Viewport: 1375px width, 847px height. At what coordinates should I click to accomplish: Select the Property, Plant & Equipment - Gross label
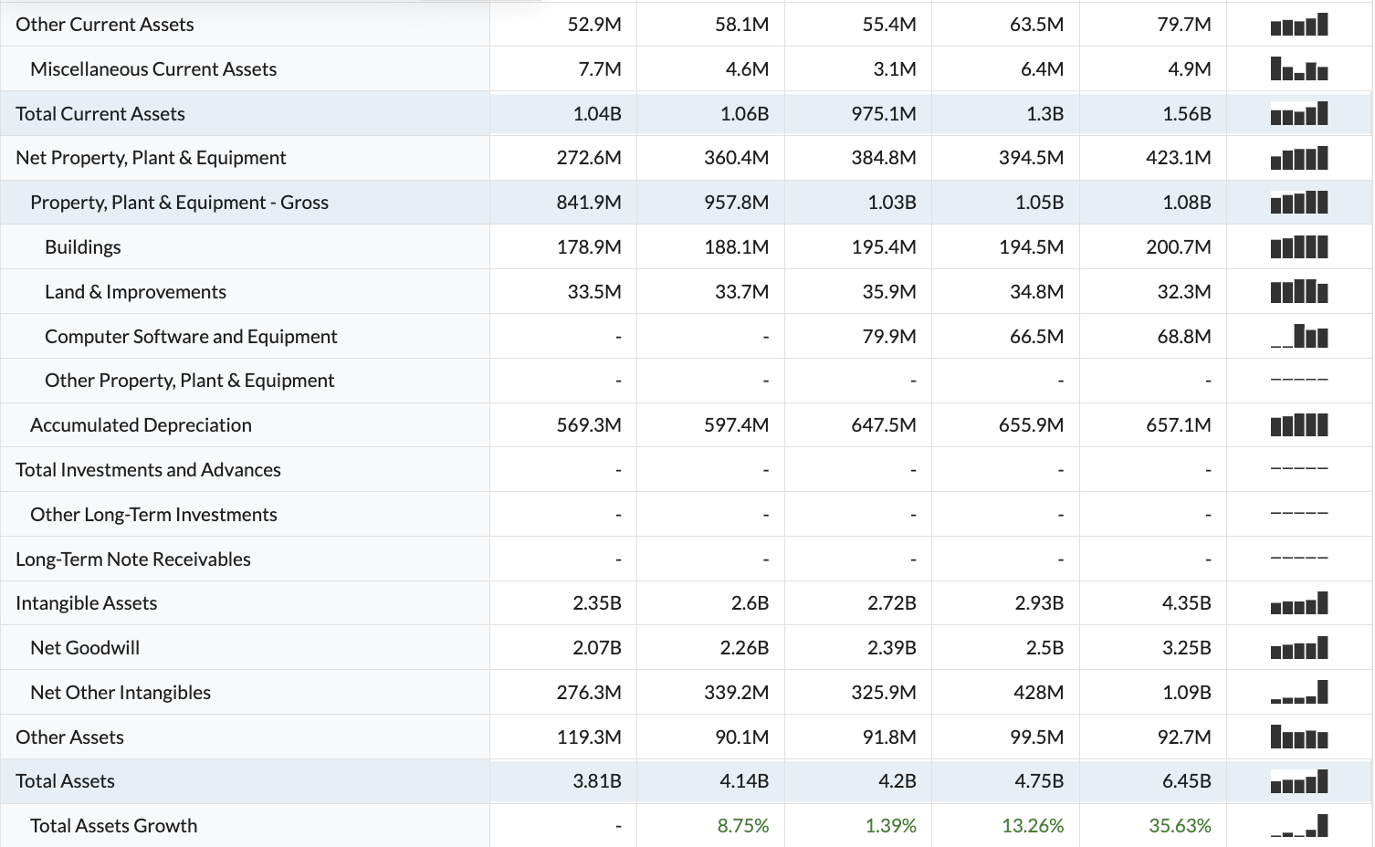179,203
